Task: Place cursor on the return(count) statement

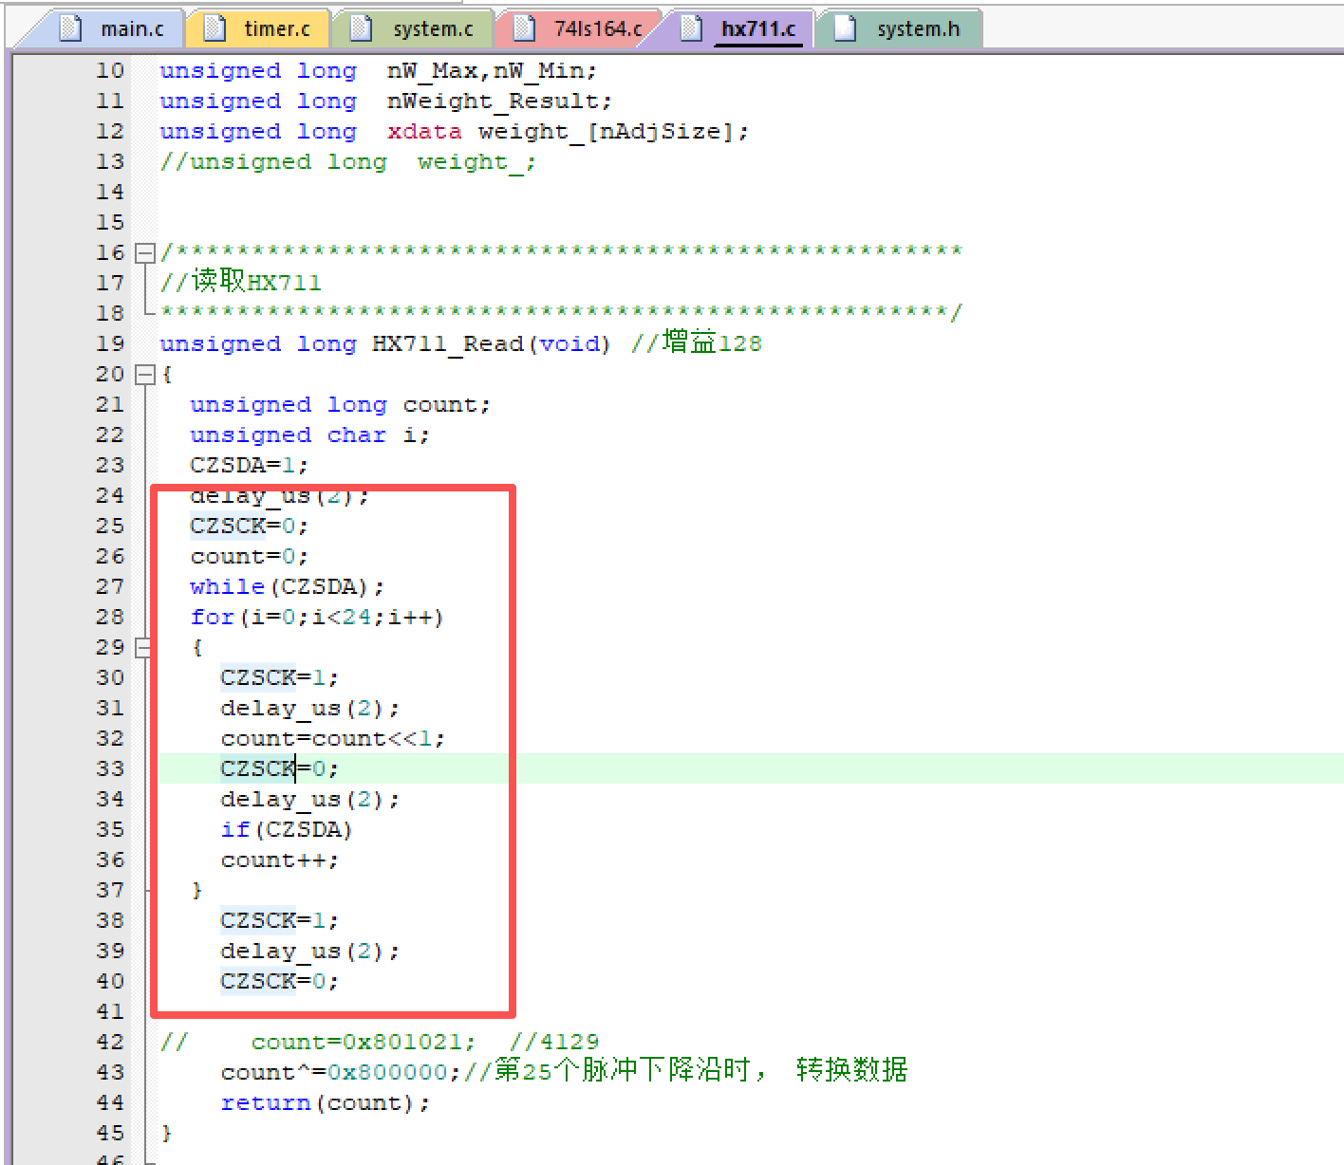Action: 325,1102
